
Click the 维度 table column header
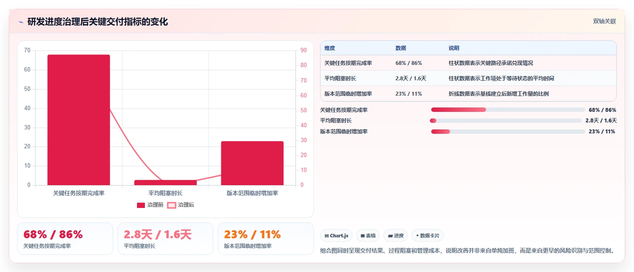tap(330, 48)
